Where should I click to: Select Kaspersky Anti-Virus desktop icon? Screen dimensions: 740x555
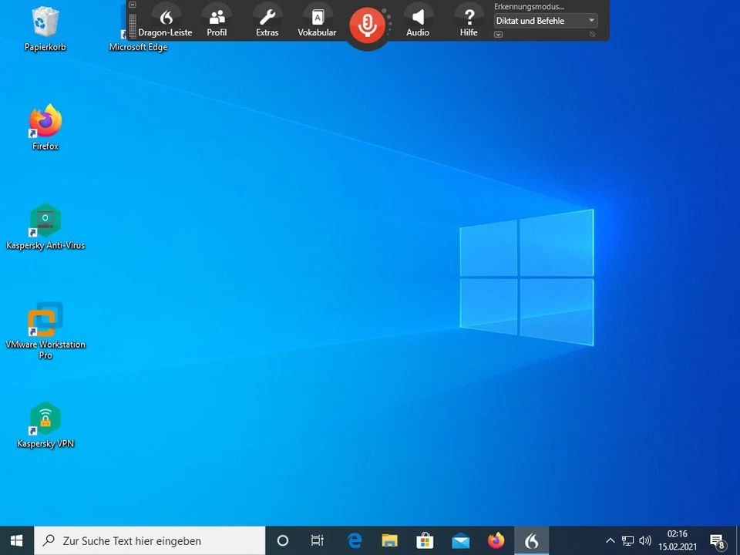coord(45,227)
